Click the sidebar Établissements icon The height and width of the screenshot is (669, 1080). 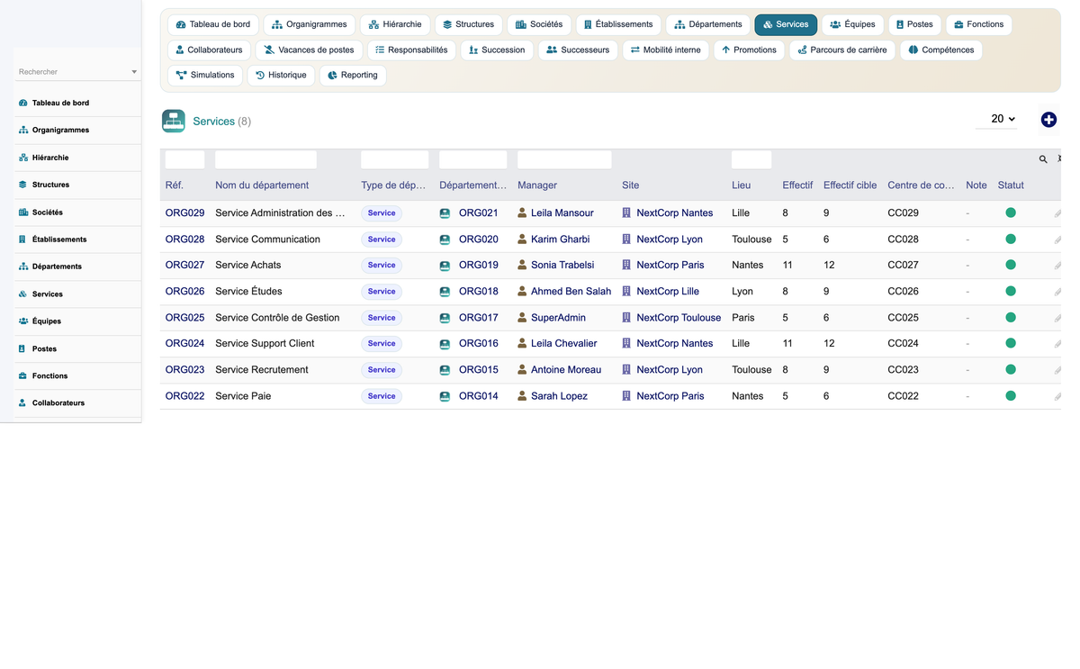coord(23,240)
